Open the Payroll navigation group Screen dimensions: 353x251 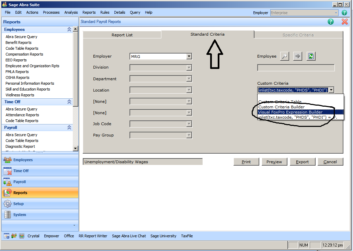click(40, 182)
